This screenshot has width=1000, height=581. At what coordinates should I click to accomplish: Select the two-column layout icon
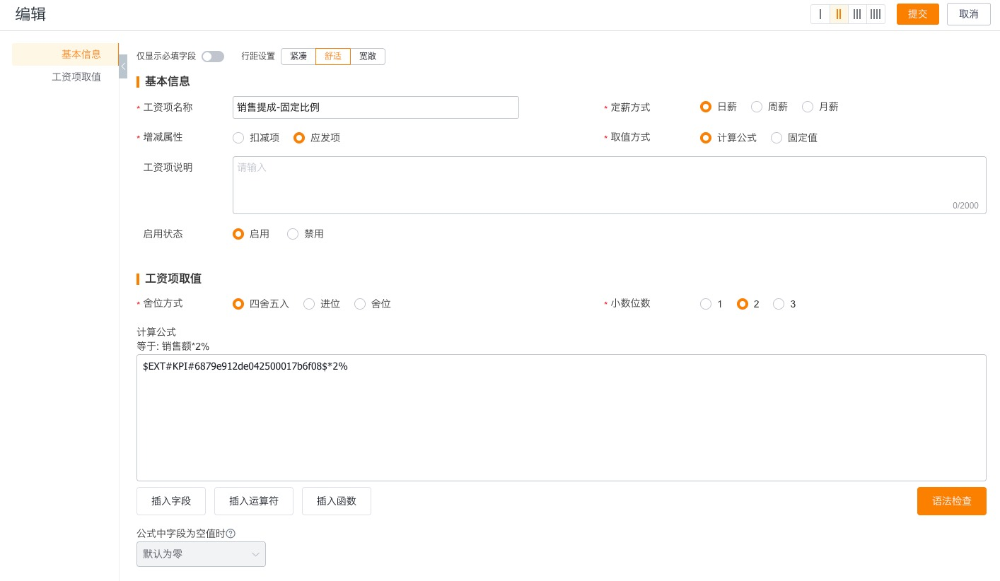coord(839,14)
